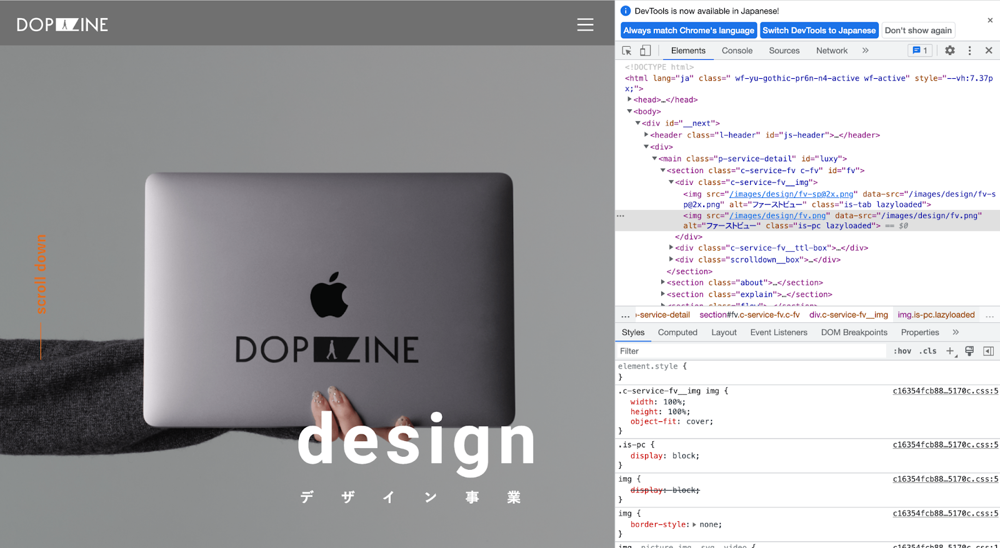
Task: Click the element.style rule block
Action: [x=807, y=372]
